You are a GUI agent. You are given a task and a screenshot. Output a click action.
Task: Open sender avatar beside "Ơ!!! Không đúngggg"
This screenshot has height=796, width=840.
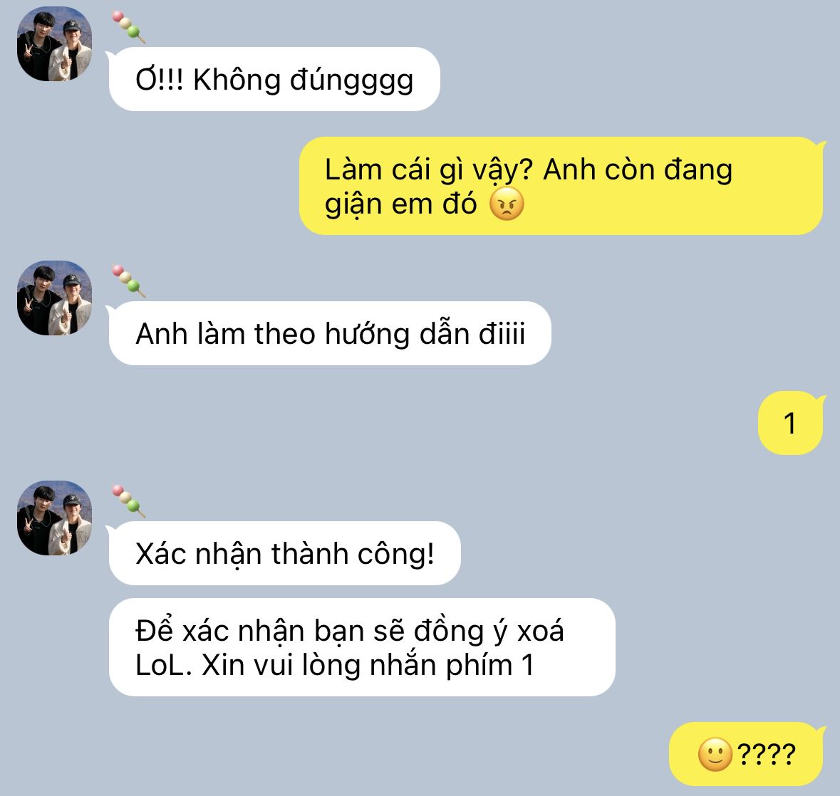55,44
